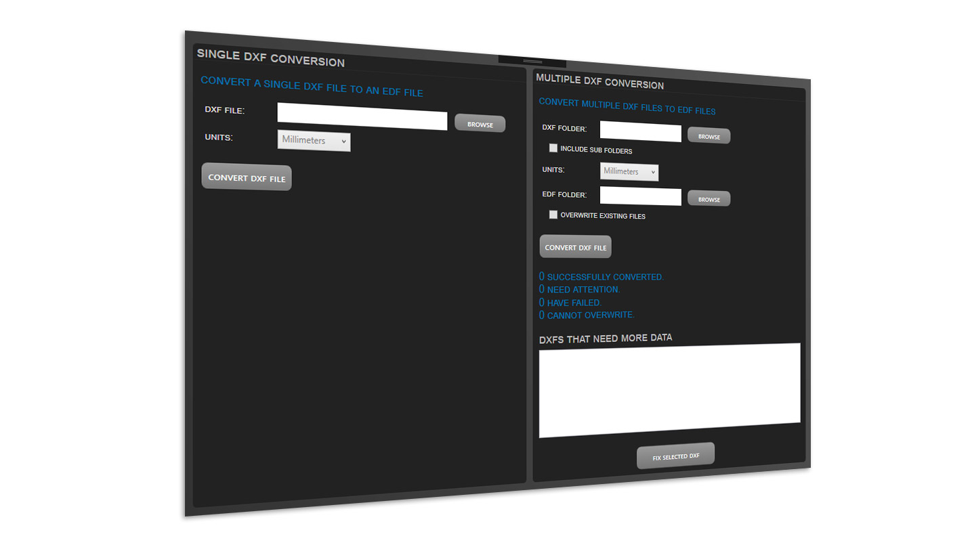Click the DXF FOLDER input field
970x547 pixels.
click(x=641, y=132)
